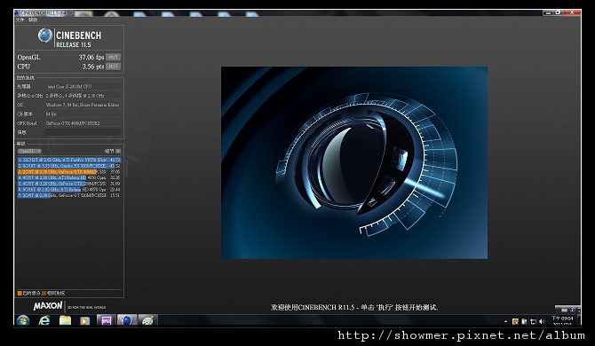This screenshot has height=346, width=595.
Task: Open the Windows Start orb
Action: click(x=23, y=320)
